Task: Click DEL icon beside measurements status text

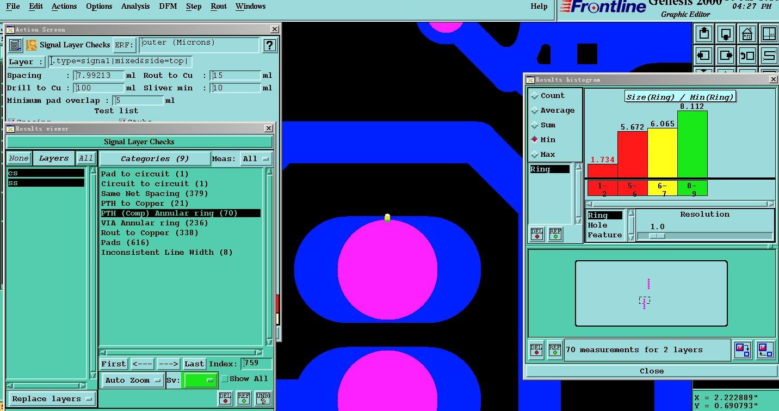Action: [x=536, y=350]
